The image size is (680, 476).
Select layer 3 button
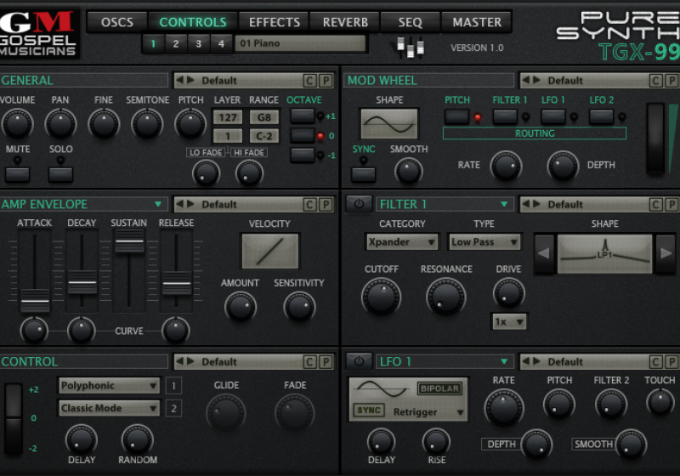click(x=198, y=43)
